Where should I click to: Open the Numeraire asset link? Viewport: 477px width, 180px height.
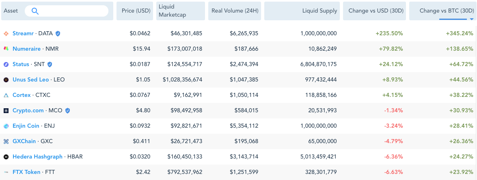26,49
